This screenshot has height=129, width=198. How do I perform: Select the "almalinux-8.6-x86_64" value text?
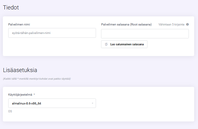click(x=27, y=103)
